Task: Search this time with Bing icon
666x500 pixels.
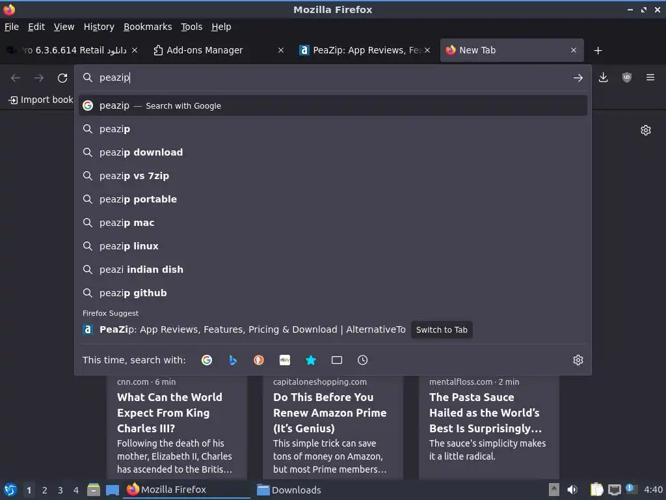Action: click(x=233, y=360)
